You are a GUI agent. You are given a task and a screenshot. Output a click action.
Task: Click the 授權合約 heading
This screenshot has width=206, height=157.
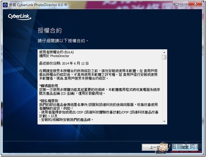(49, 31)
